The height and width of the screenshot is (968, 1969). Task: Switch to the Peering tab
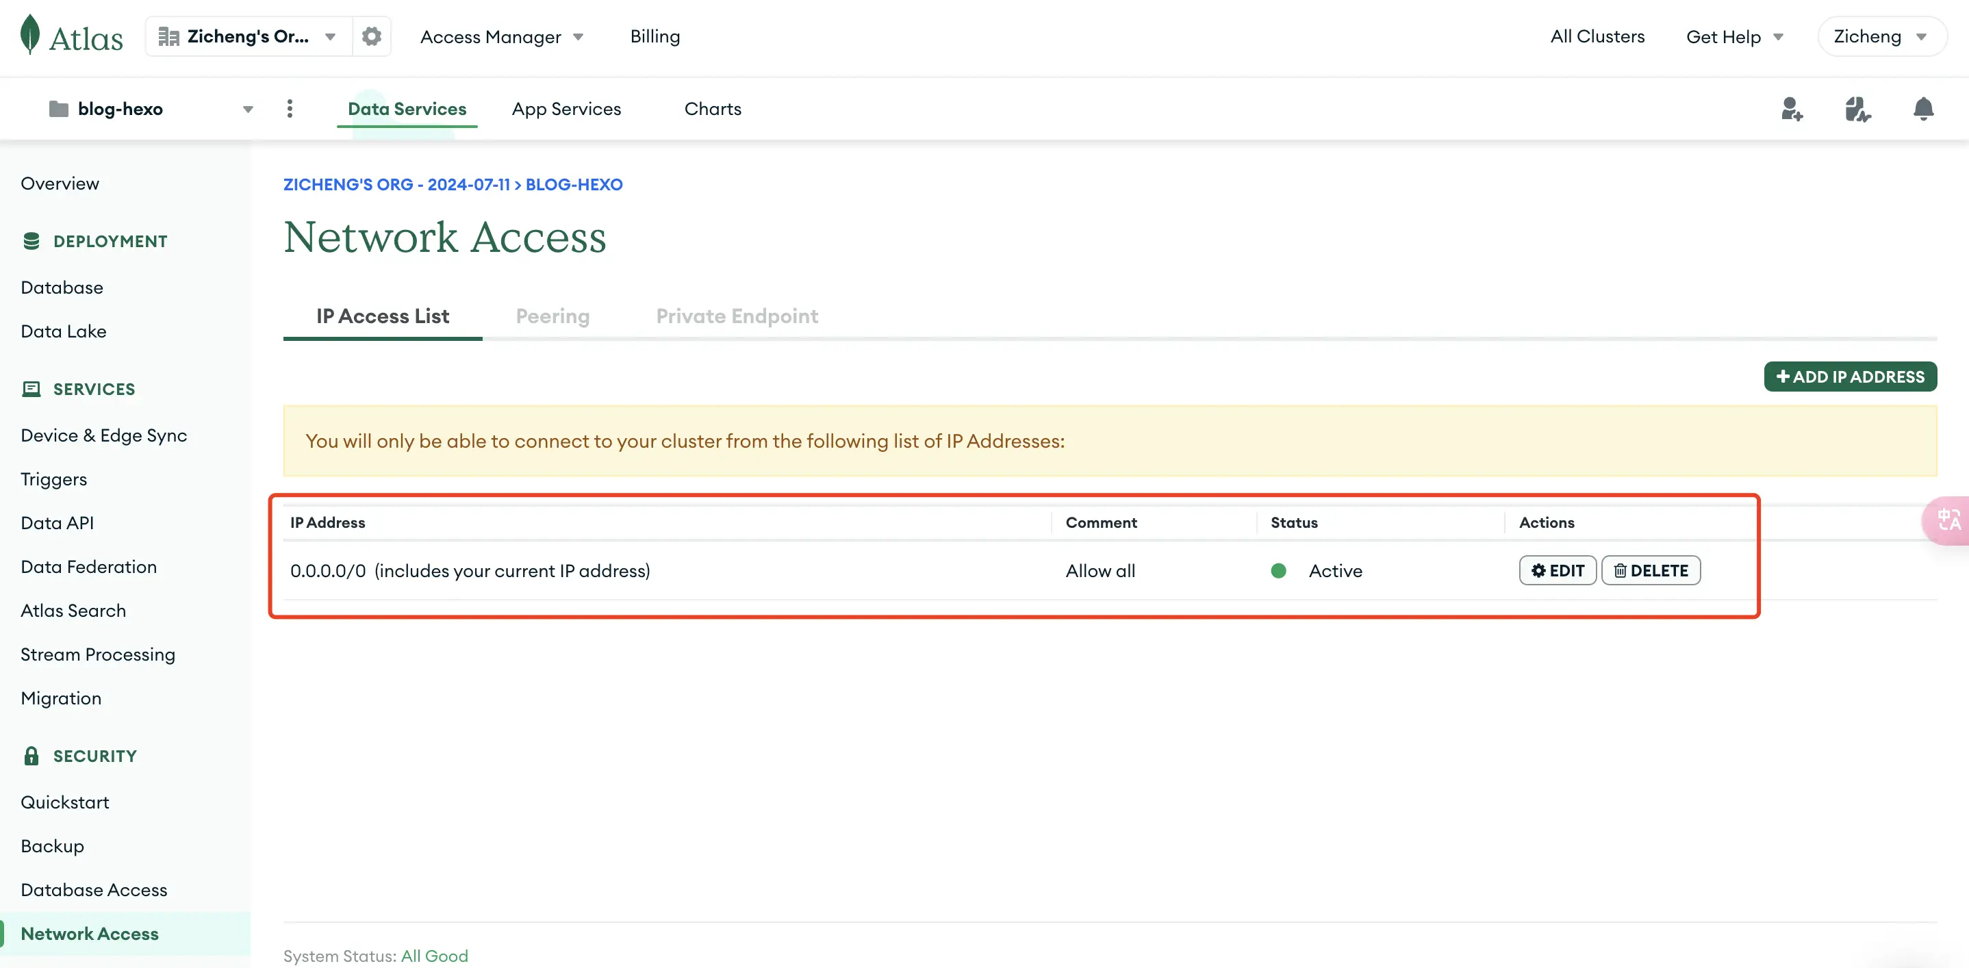[x=552, y=316]
